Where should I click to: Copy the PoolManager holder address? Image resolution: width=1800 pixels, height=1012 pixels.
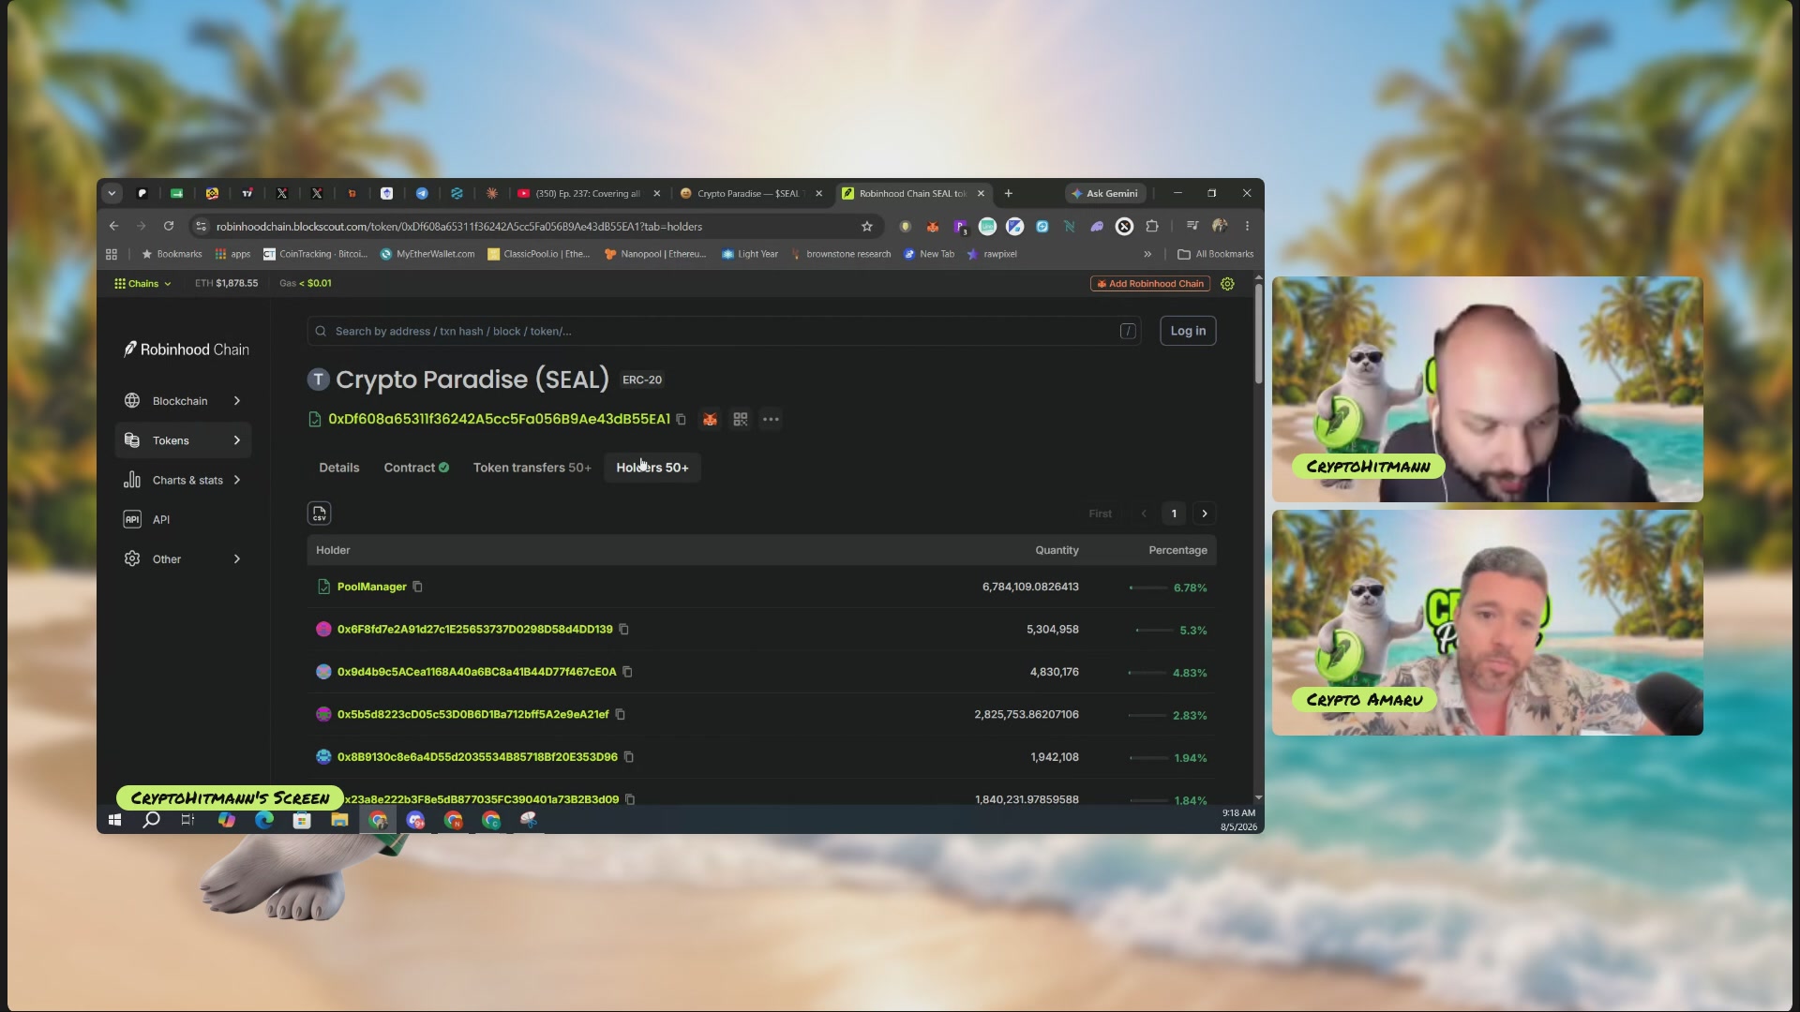418,588
